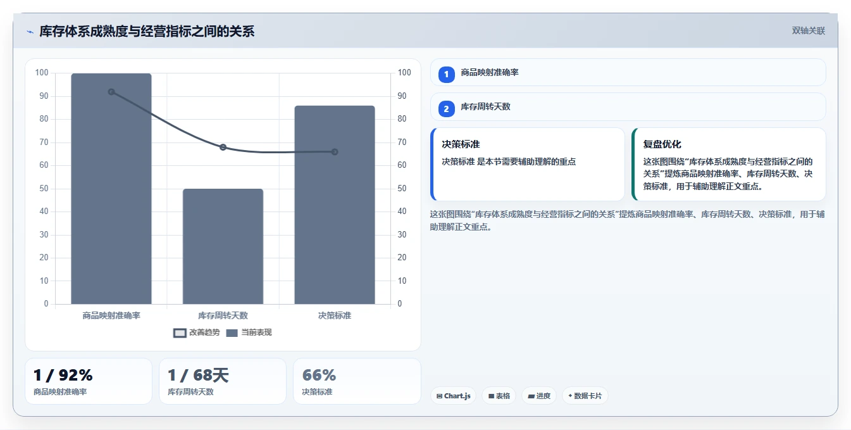Click the 决策标准 bar in the chart
This screenshot has width=851, height=430.
335,205
